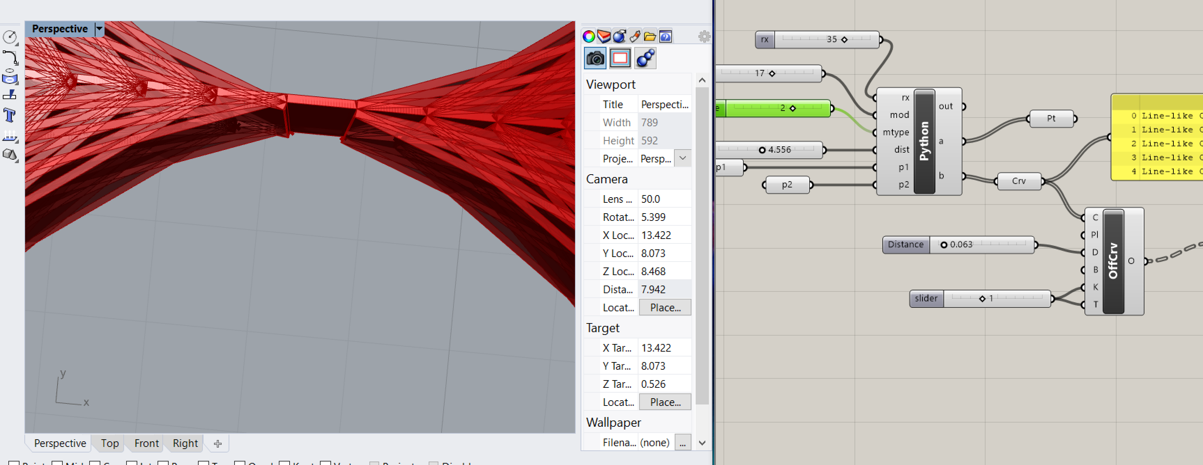Select the Solid creation box-cone tool
This screenshot has width=1203, height=465.
click(10, 154)
